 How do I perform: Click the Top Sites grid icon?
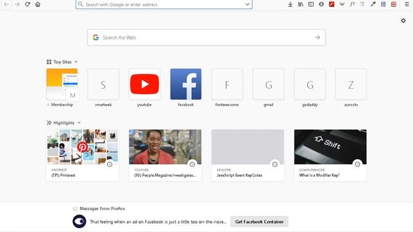coord(49,62)
